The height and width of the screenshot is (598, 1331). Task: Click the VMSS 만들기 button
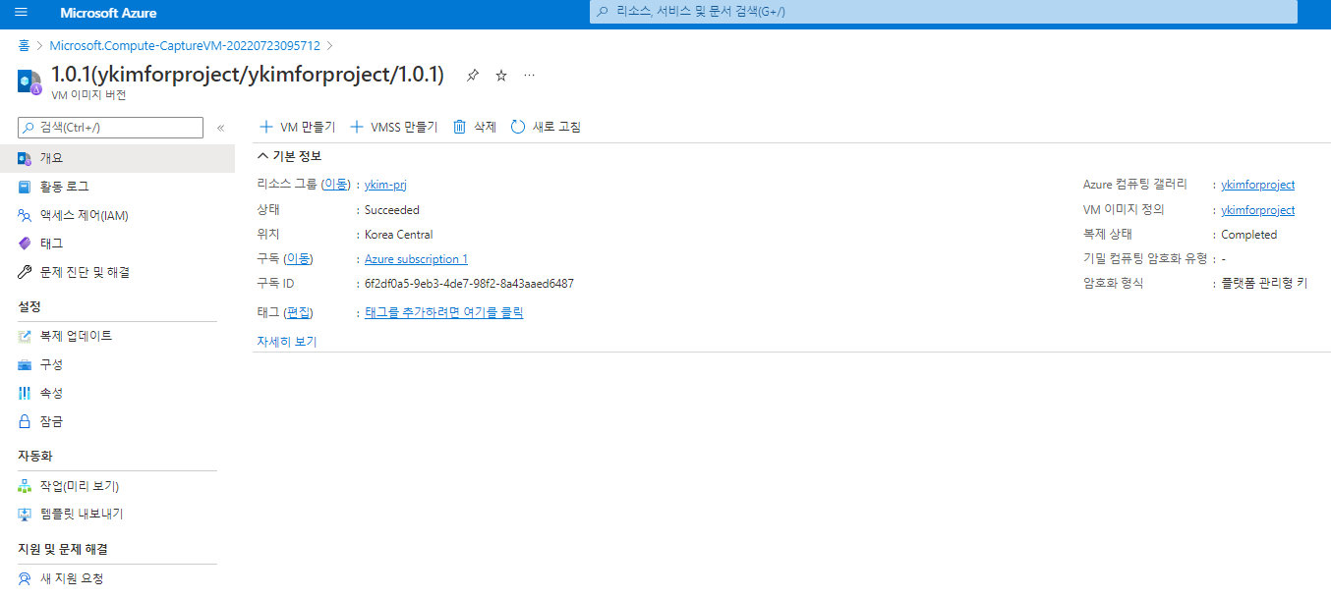[394, 127]
